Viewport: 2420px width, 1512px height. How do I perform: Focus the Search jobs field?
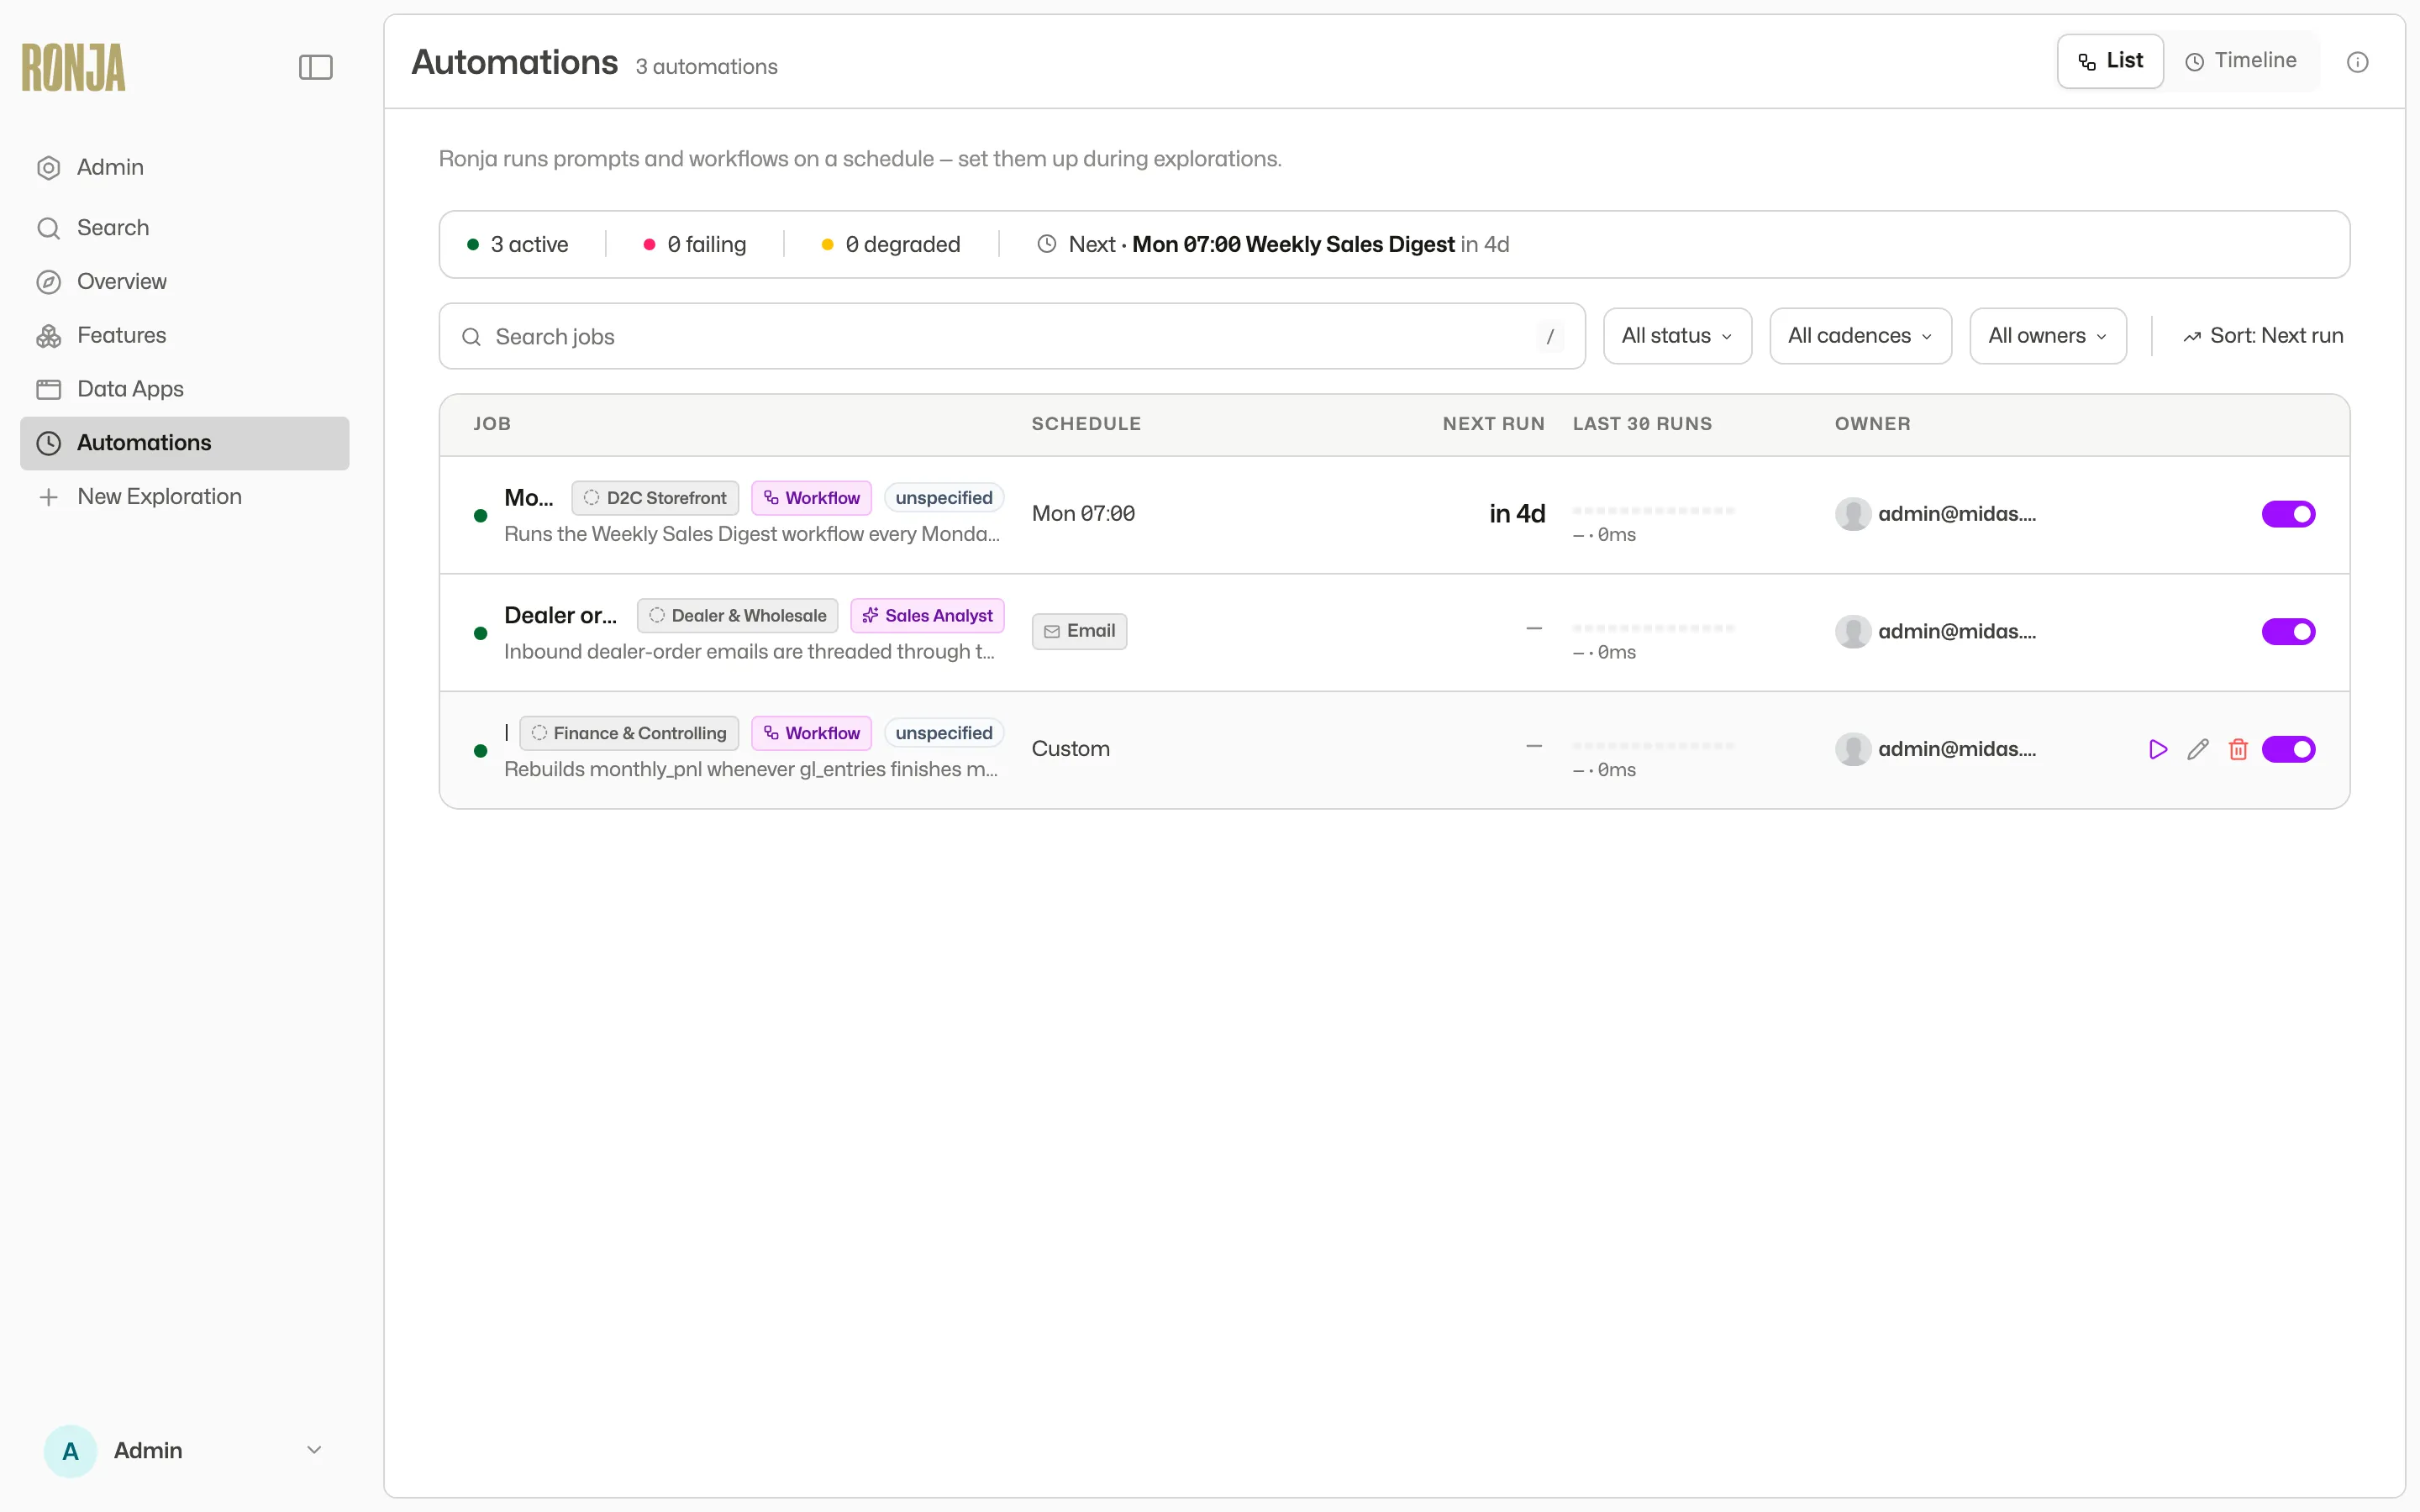[x=1012, y=336]
